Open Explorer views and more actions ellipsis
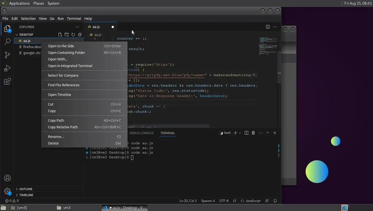 click(77, 27)
